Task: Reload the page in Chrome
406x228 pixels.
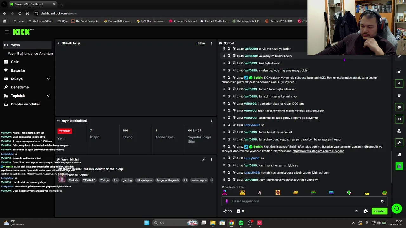Action: (x=20, y=13)
